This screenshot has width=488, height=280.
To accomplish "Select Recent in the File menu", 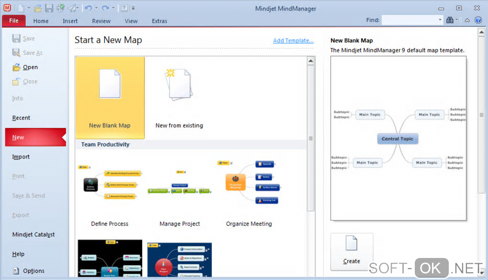I will (x=21, y=118).
